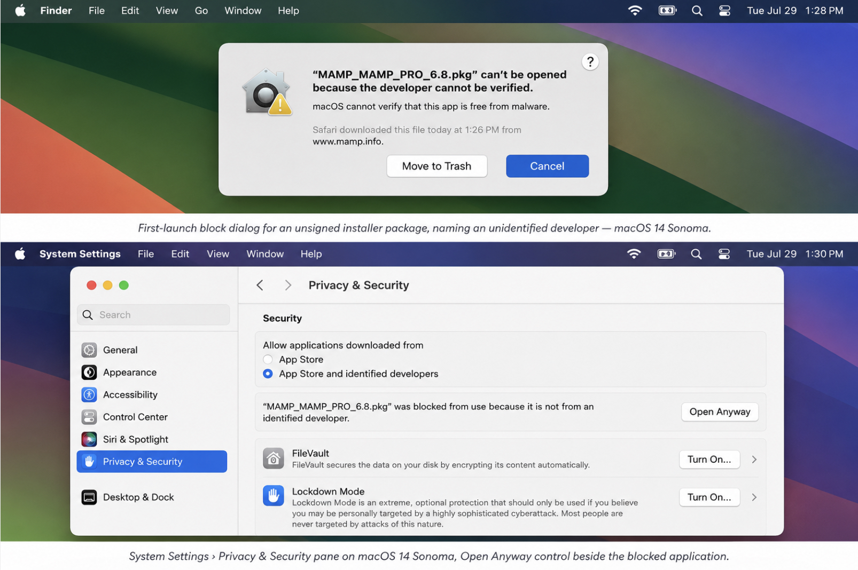Open Finder menu in top menu bar
Viewport: 858px width, 570px height.
56,11
